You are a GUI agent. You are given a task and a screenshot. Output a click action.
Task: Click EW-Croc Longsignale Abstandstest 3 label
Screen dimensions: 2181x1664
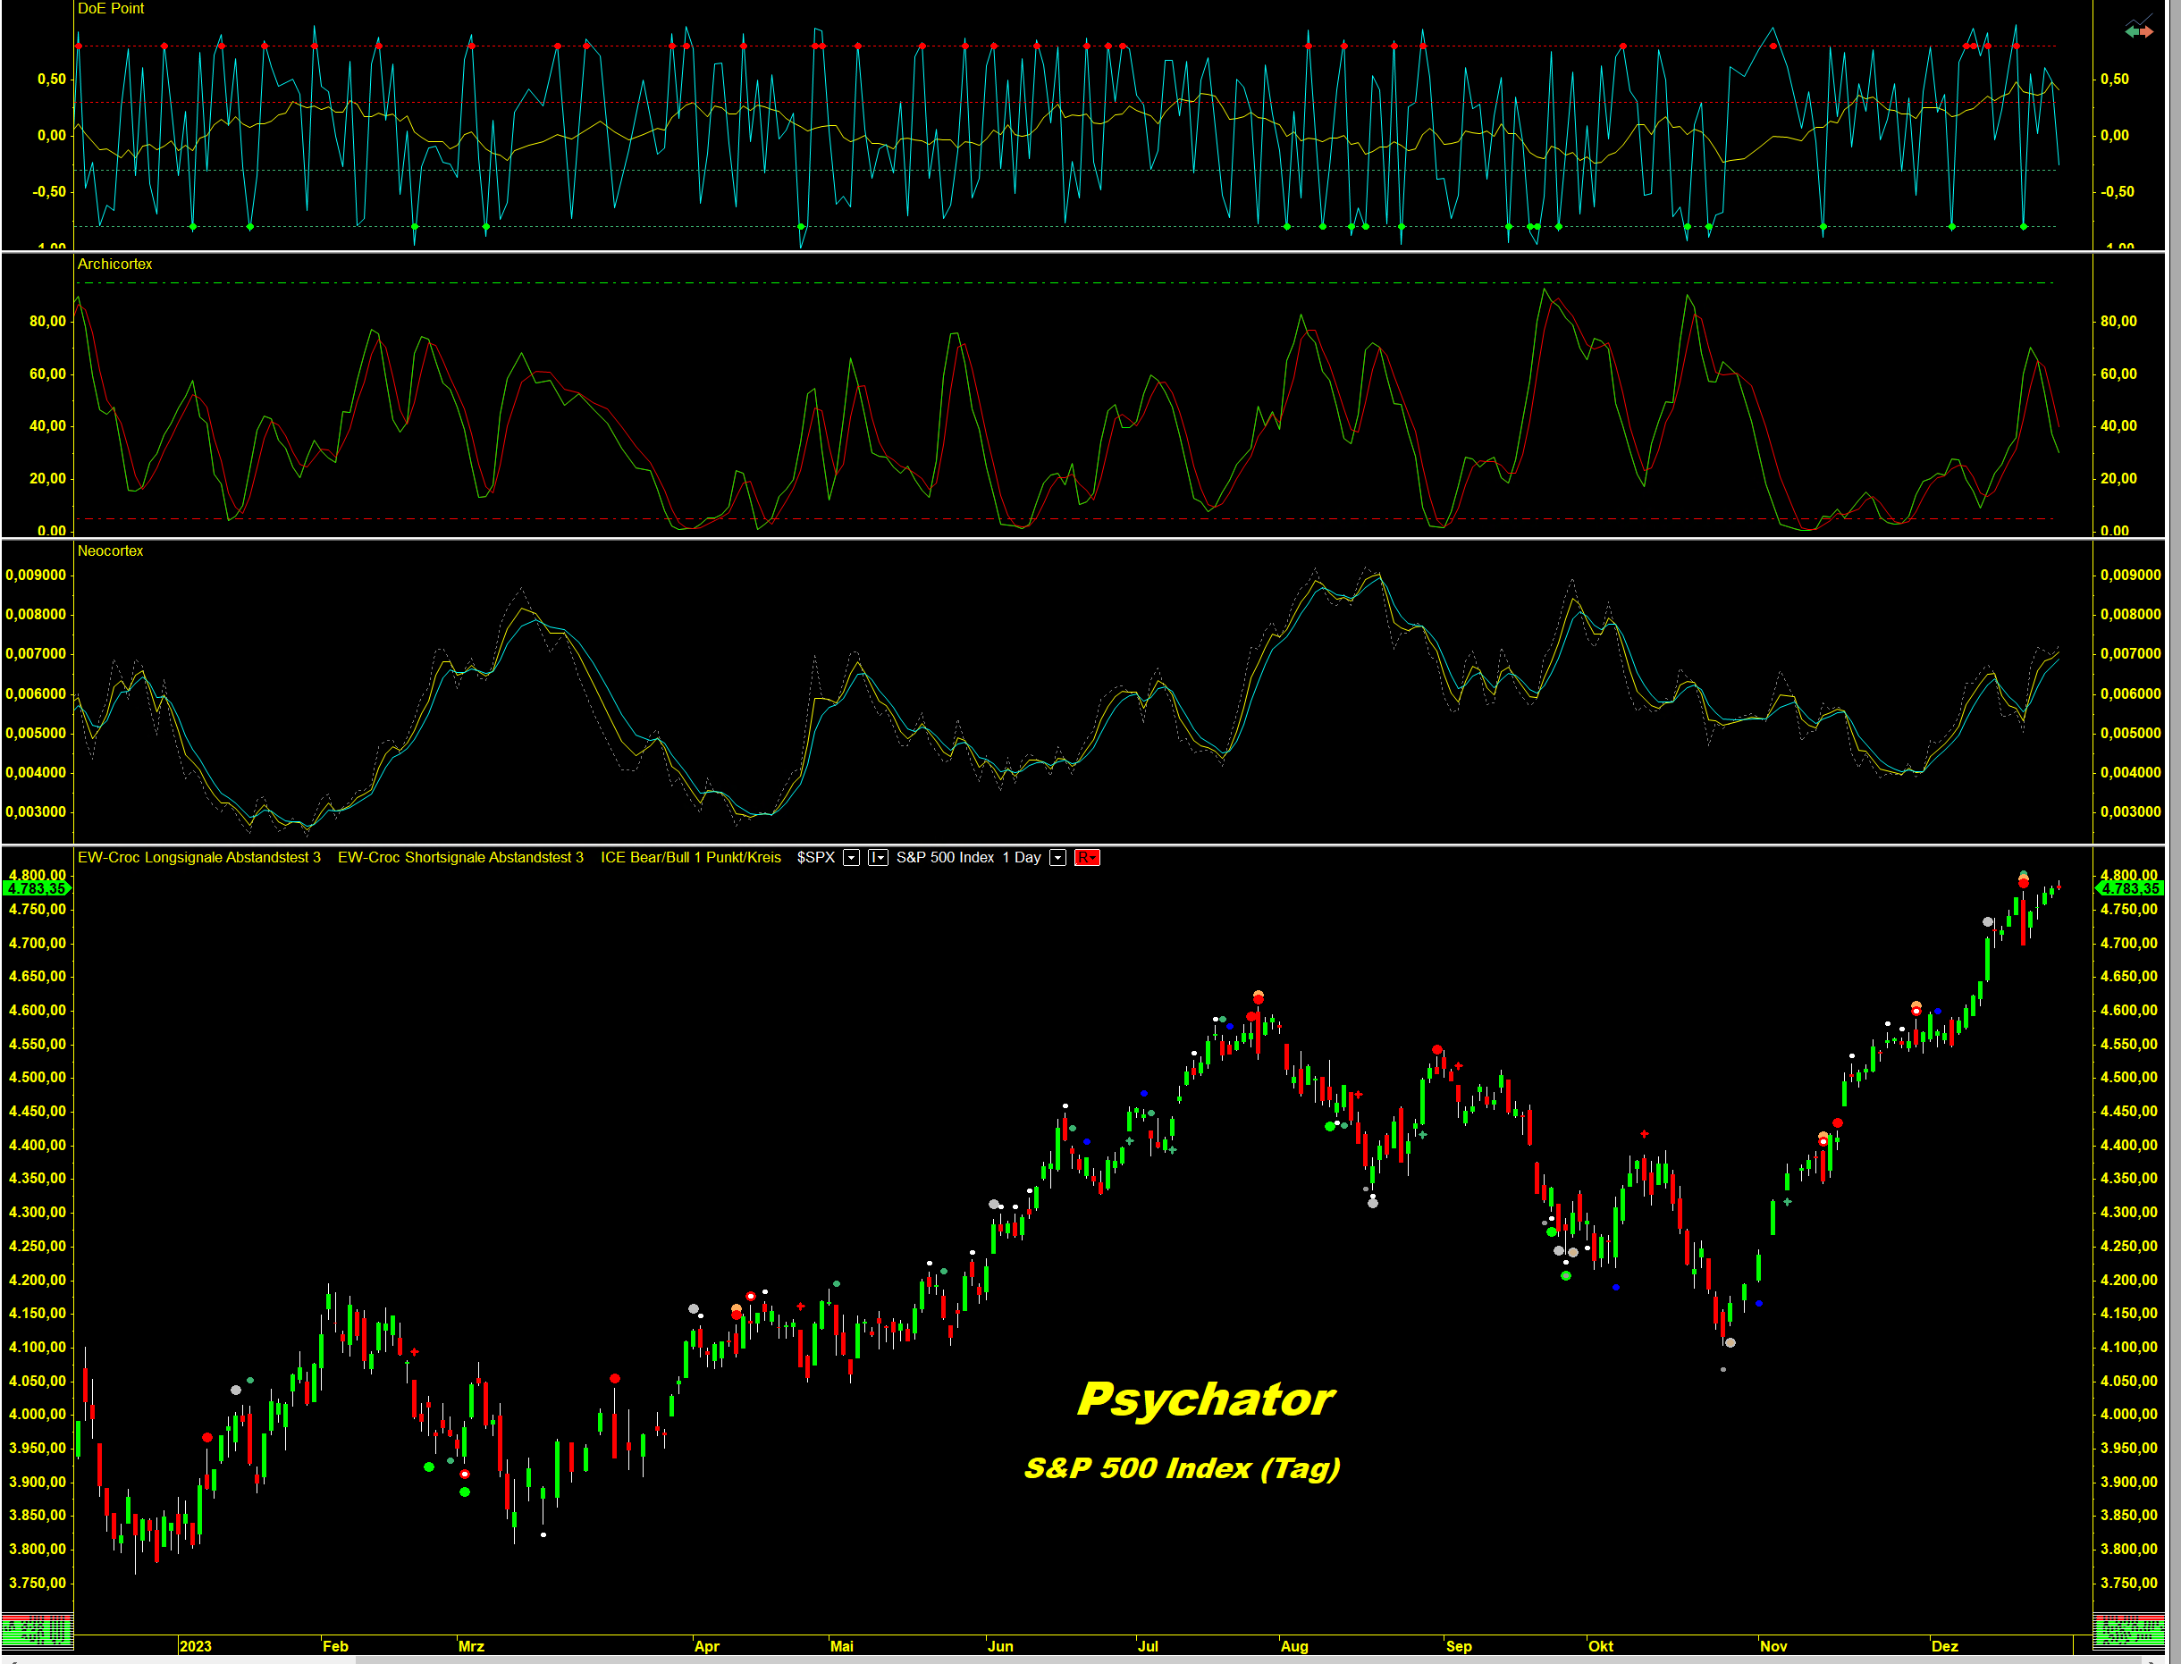pyautogui.click(x=199, y=858)
